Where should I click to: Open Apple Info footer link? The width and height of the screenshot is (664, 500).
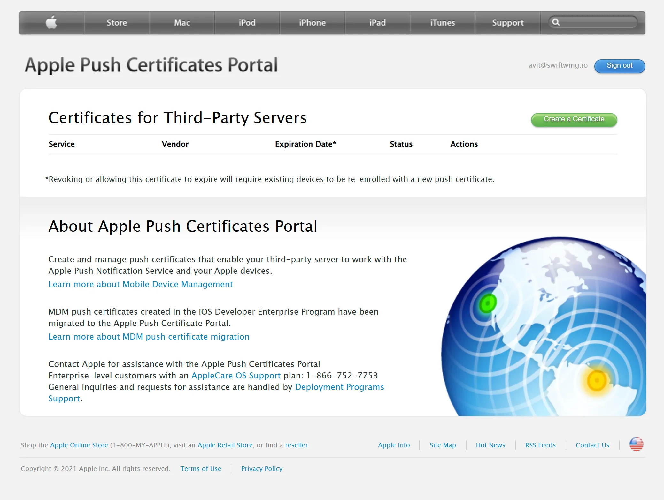[x=394, y=445]
